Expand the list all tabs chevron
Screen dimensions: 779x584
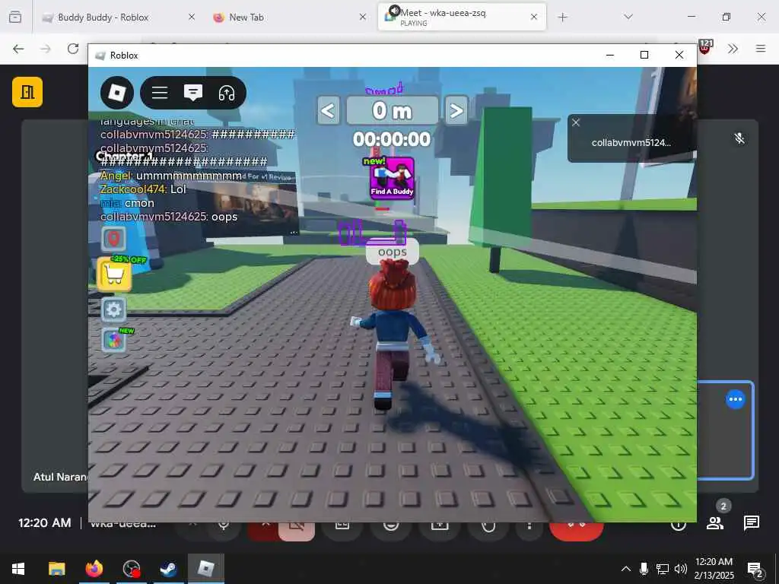628,17
